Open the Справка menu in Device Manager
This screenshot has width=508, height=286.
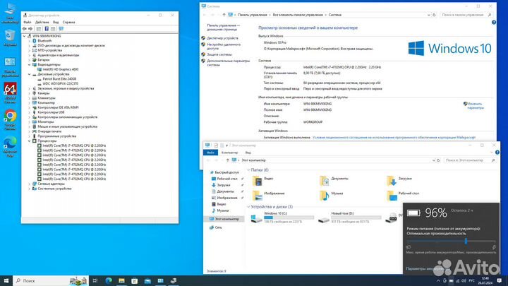click(68, 22)
